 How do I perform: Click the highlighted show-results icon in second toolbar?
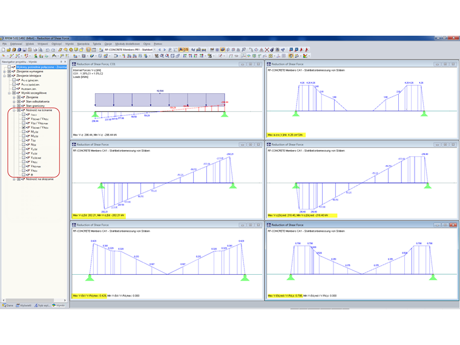pos(291,56)
